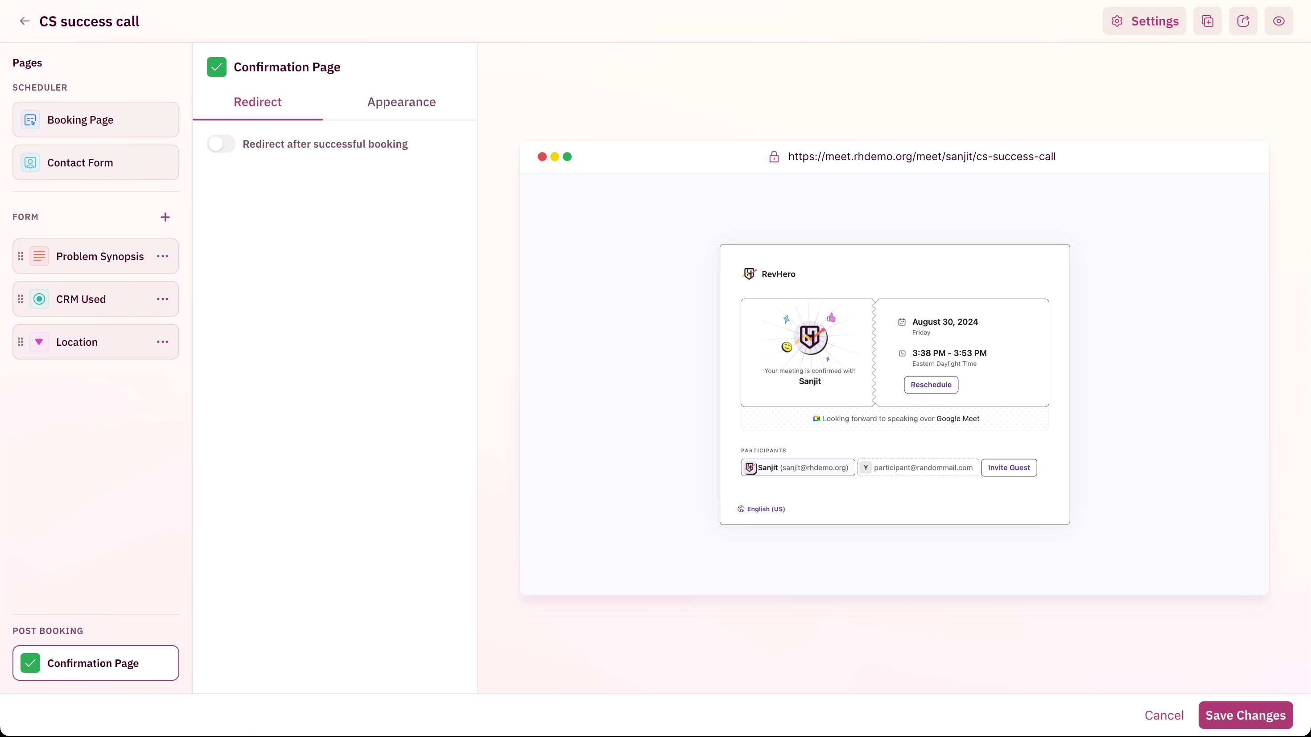Click the Save Changes button
This screenshot has width=1311, height=737.
coord(1245,715)
